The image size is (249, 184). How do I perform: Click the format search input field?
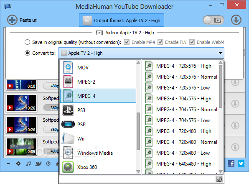point(137,179)
